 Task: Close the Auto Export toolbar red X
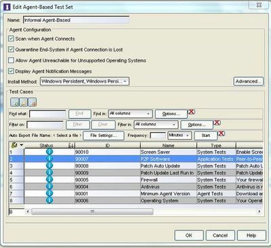[222, 133]
